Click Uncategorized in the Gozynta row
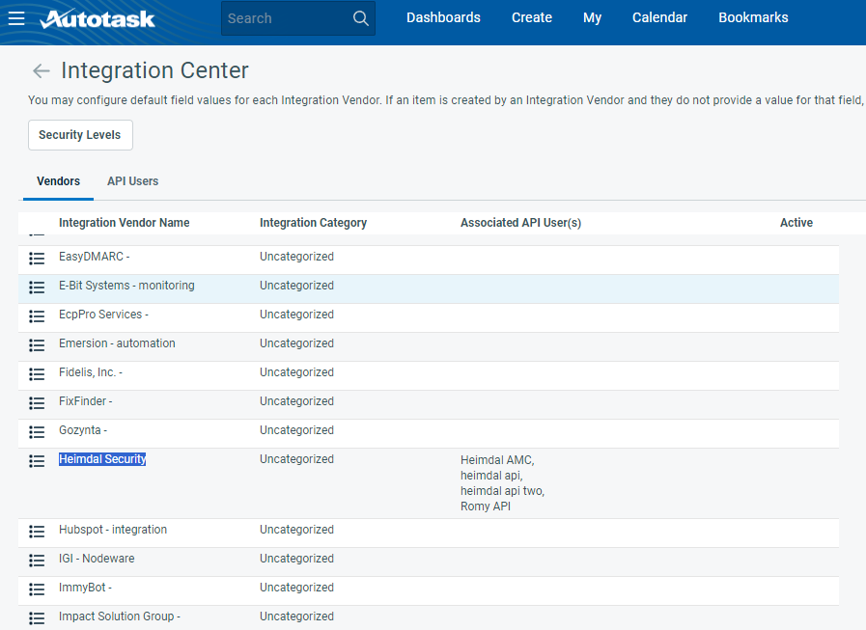 pos(296,430)
